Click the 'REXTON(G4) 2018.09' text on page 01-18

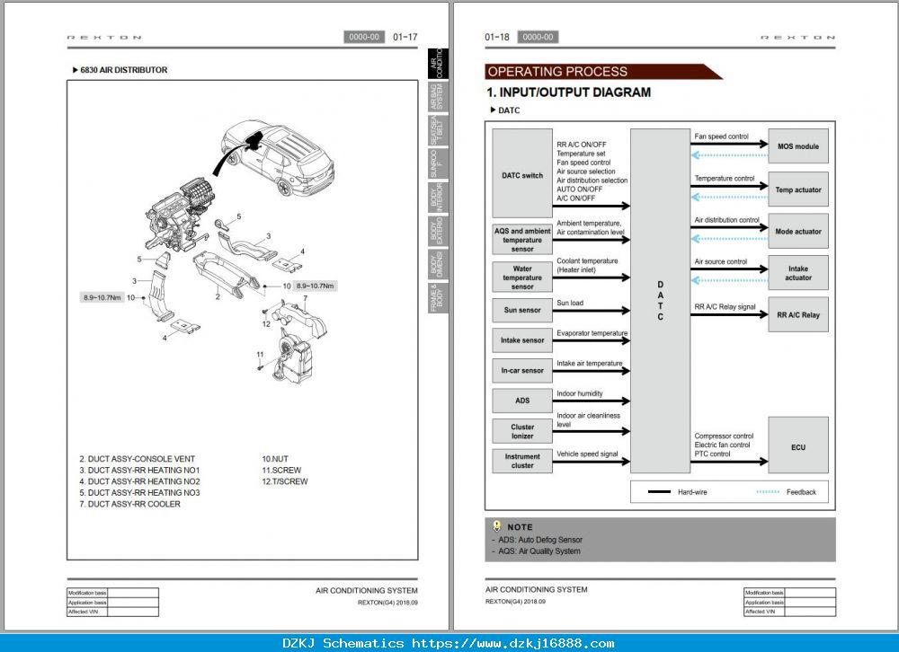click(x=515, y=602)
